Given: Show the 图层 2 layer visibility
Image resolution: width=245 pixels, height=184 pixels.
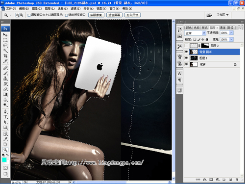Looking at the screenshot, I should coord(186,46).
